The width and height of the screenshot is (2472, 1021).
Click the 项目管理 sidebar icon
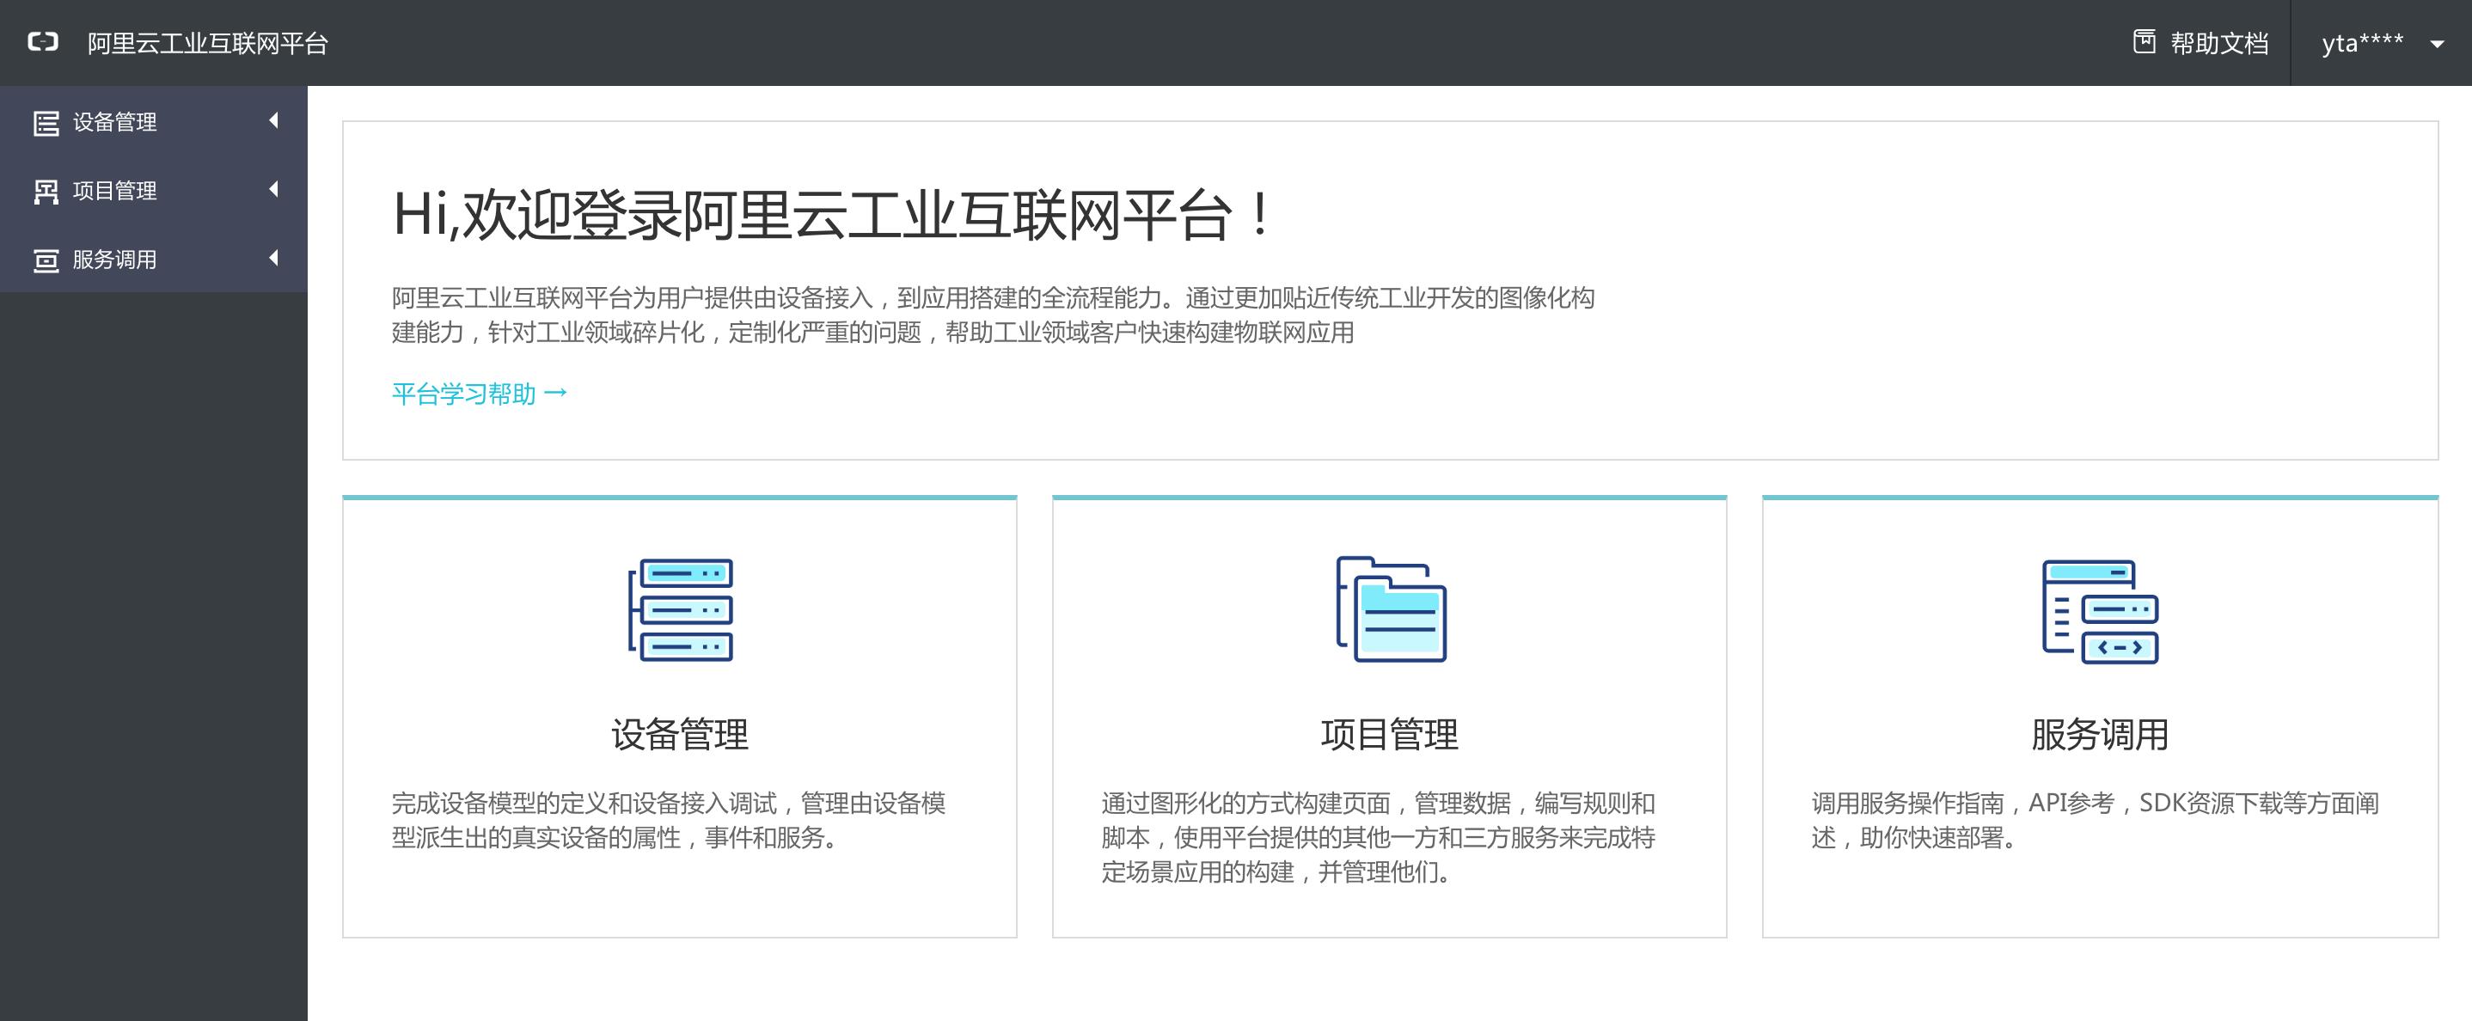coord(46,192)
